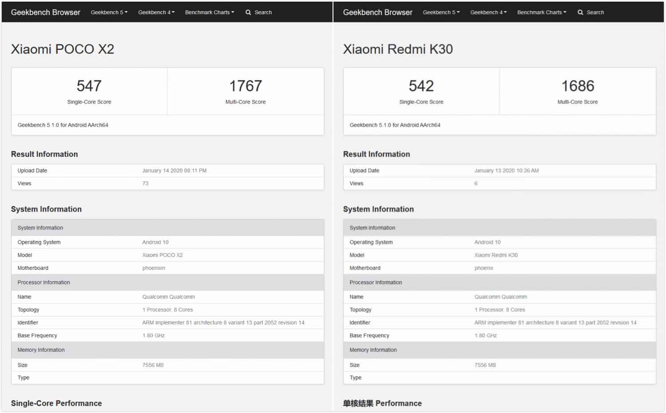Click 单核结果 Performance heading

tap(382, 403)
